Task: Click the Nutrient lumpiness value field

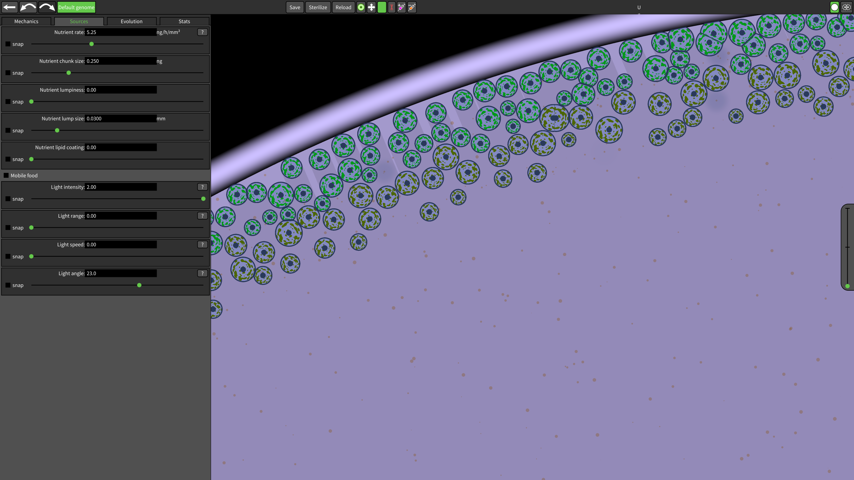Action: tap(121, 90)
